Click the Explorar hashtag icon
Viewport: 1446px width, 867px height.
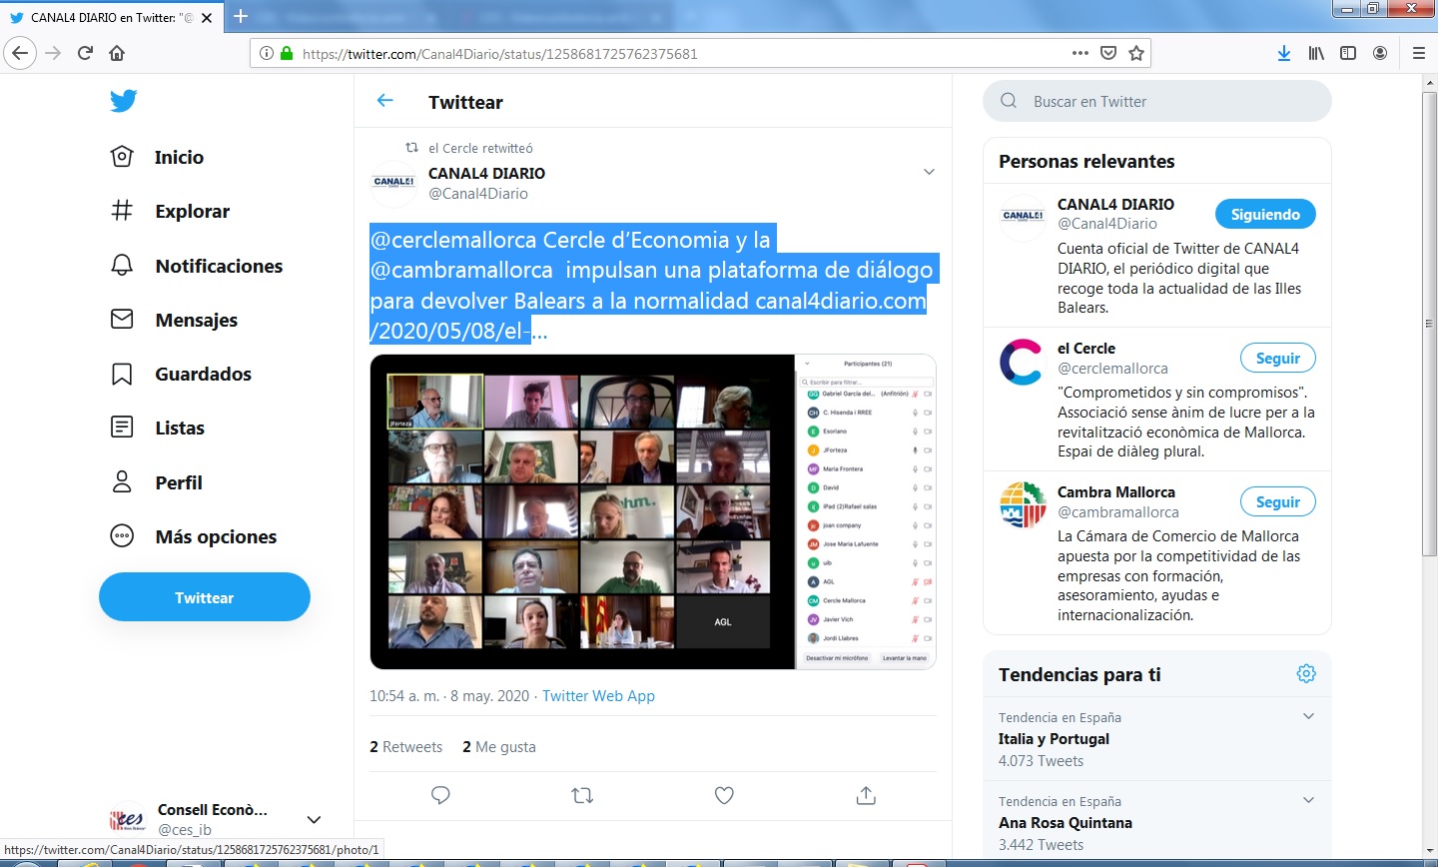point(122,211)
